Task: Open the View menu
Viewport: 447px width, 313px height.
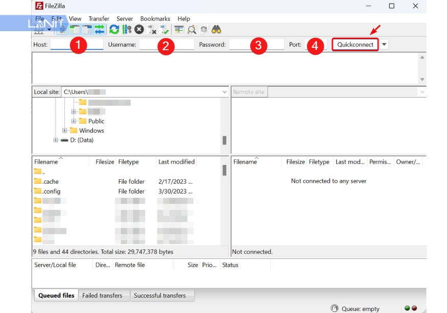Action: coord(75,18)
